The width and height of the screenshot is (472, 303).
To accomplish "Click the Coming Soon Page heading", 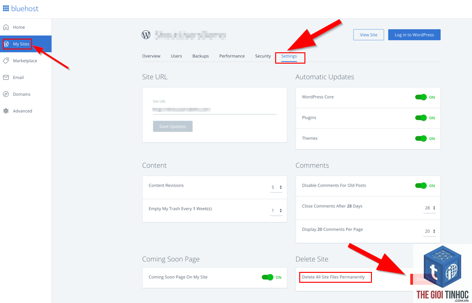I will (171, 260).
